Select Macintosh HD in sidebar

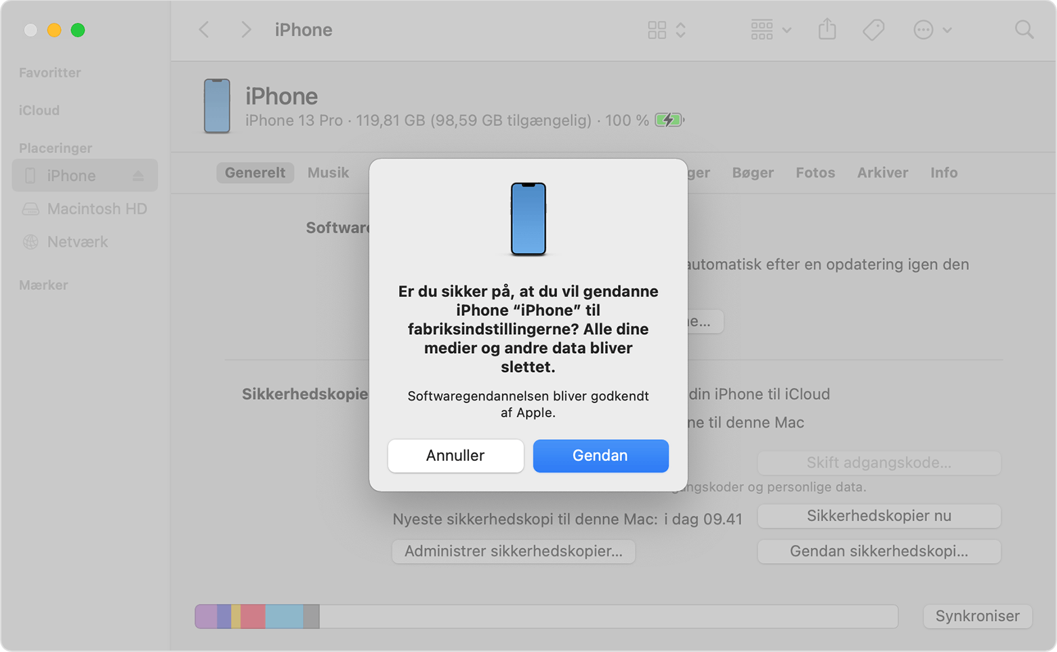coord(97,209)
